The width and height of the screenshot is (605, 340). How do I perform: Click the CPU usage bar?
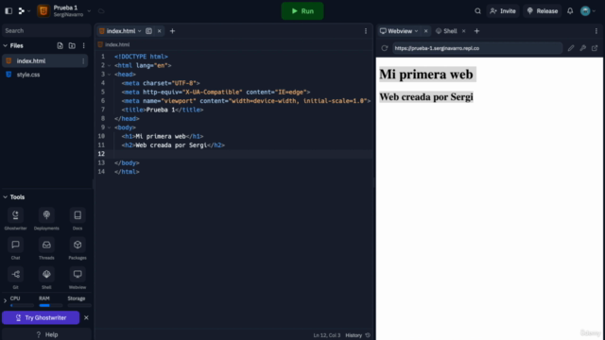point(22,305)
